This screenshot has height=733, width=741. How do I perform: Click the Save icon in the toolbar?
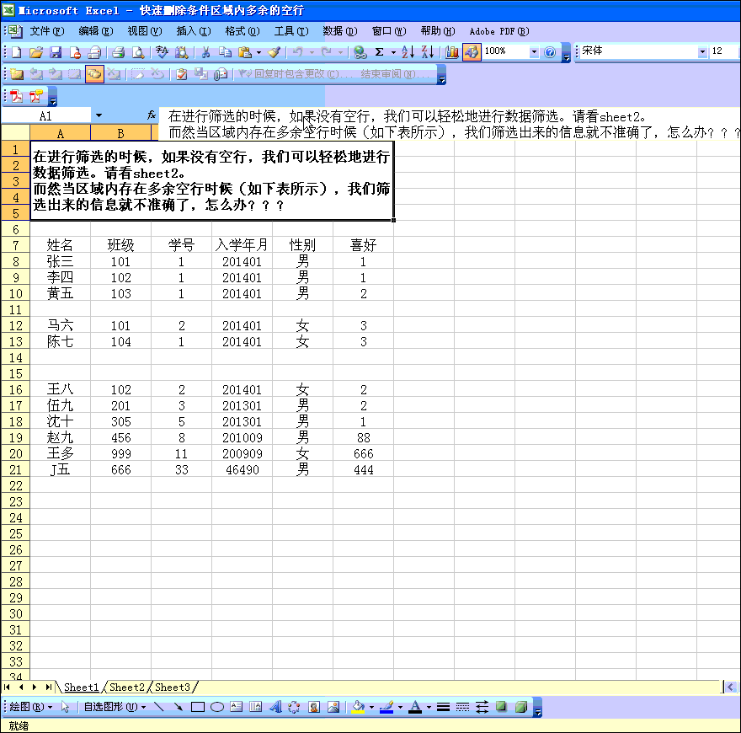coord(55,52)
